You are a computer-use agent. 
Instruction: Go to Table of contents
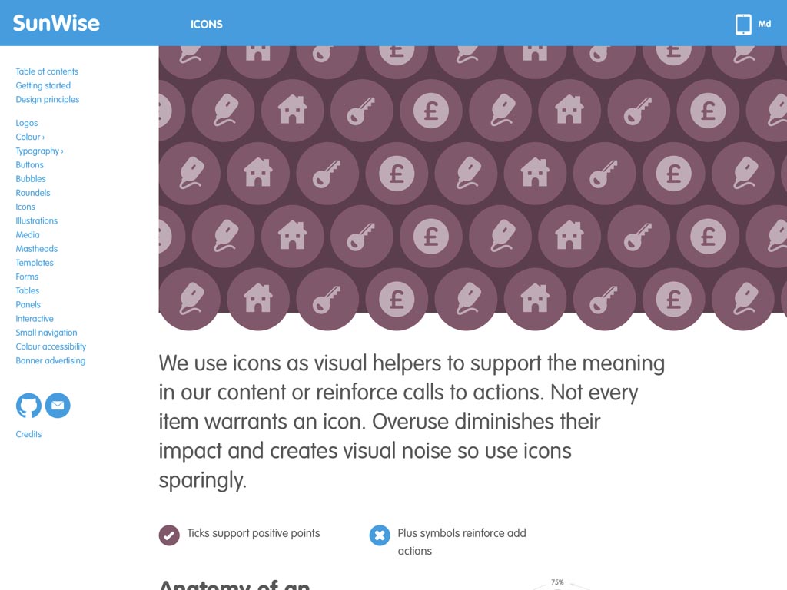pyautogui.click(x=47, y=71)
